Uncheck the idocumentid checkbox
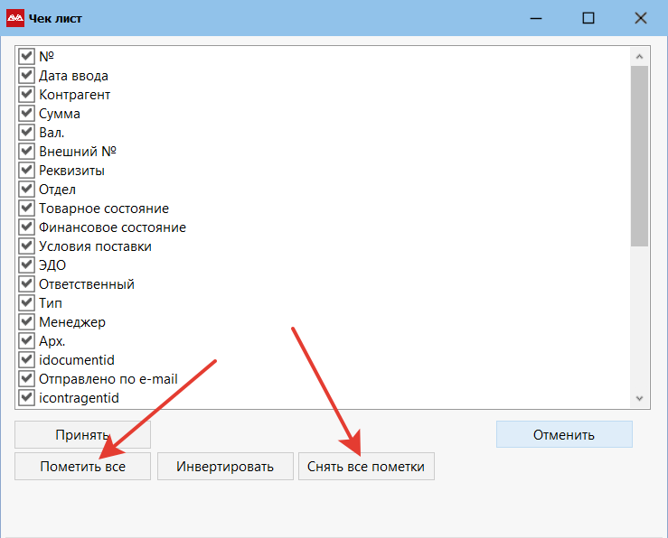The width and height of the screenshot is (668, 538). (26, 360)
